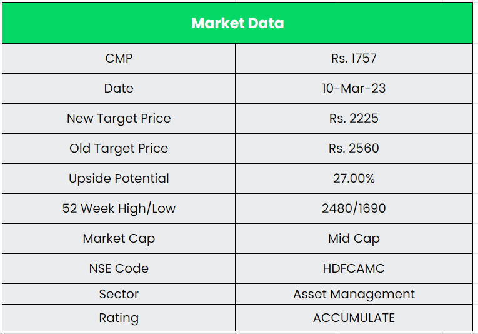The width and height of the screenshot is (478, 334).
Task: Click the Rs. 1757 value cell
Action: (x=354, y=59)
